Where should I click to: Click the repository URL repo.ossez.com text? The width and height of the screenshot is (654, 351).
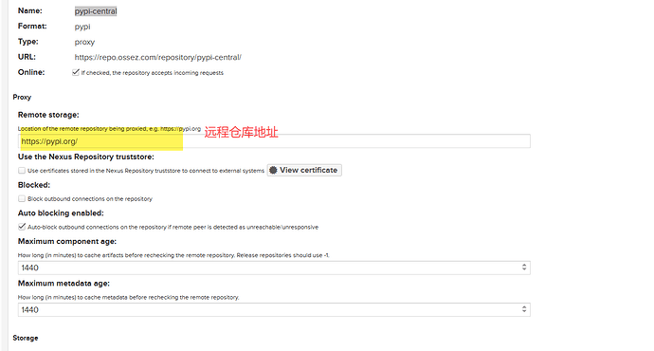[x=158, y=57]
